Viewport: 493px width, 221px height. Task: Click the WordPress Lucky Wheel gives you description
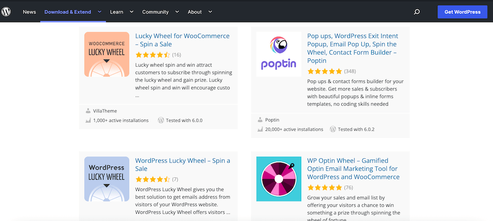pos(183,201)
